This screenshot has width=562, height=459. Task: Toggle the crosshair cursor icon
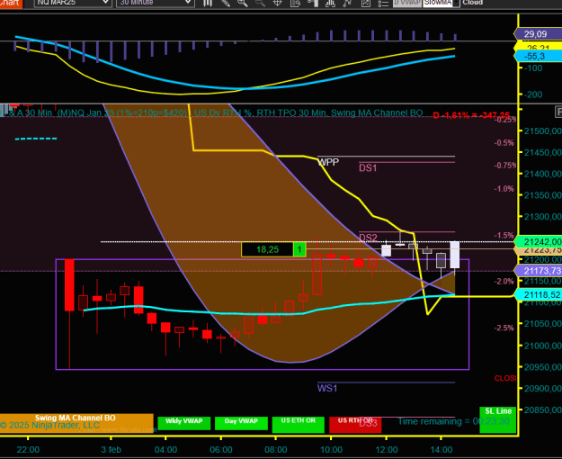coord(278,4)
